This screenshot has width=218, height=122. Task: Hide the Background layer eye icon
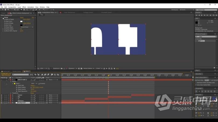(1, 103)
